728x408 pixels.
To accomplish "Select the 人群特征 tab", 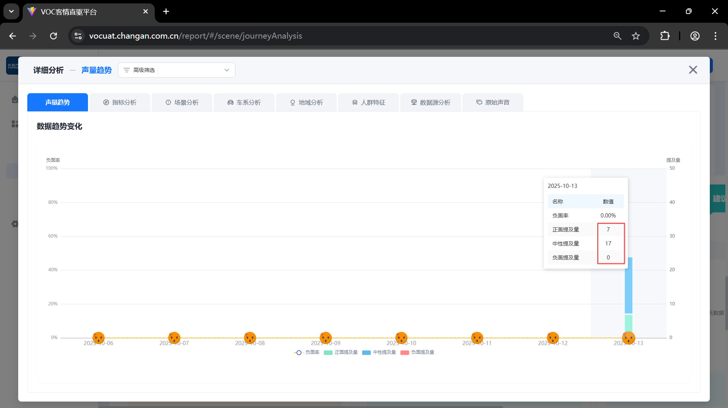I will [x=369, y=102].
